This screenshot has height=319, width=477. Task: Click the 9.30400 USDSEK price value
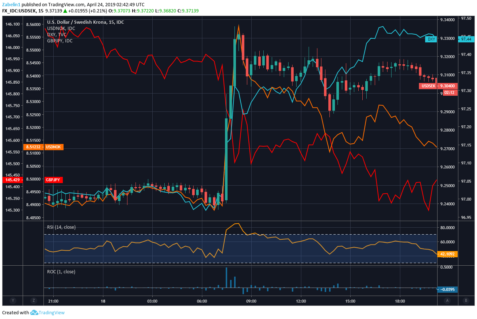447,86
